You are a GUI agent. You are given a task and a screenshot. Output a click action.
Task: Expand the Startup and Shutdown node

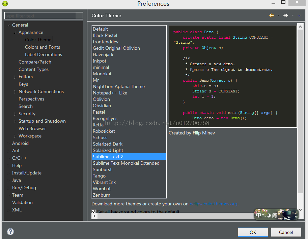15,121
